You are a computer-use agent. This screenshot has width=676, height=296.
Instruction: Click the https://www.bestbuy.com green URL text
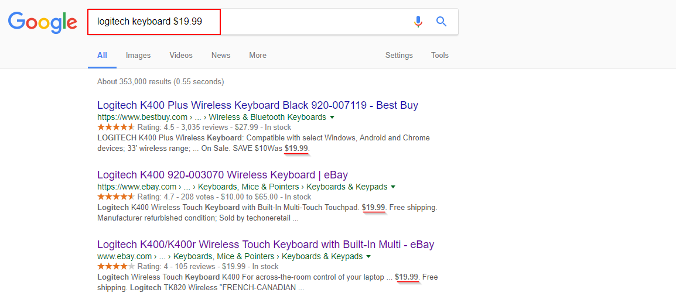(x=142, y=117)
